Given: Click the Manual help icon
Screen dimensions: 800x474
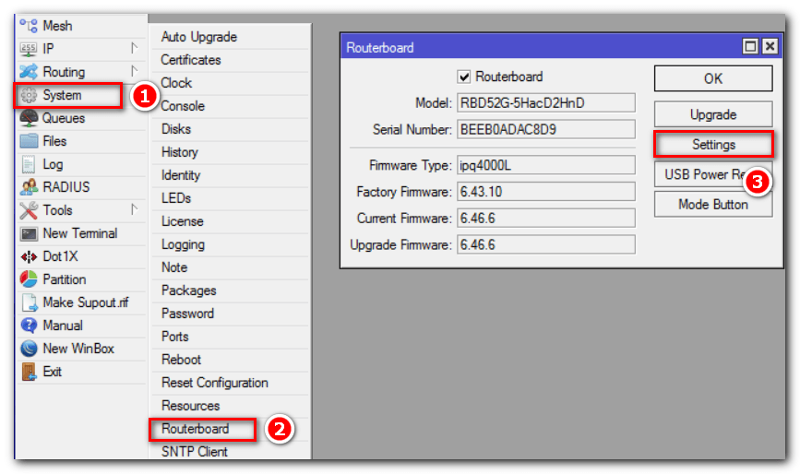Looking at the screenshot, I should (x=29, y=326).
